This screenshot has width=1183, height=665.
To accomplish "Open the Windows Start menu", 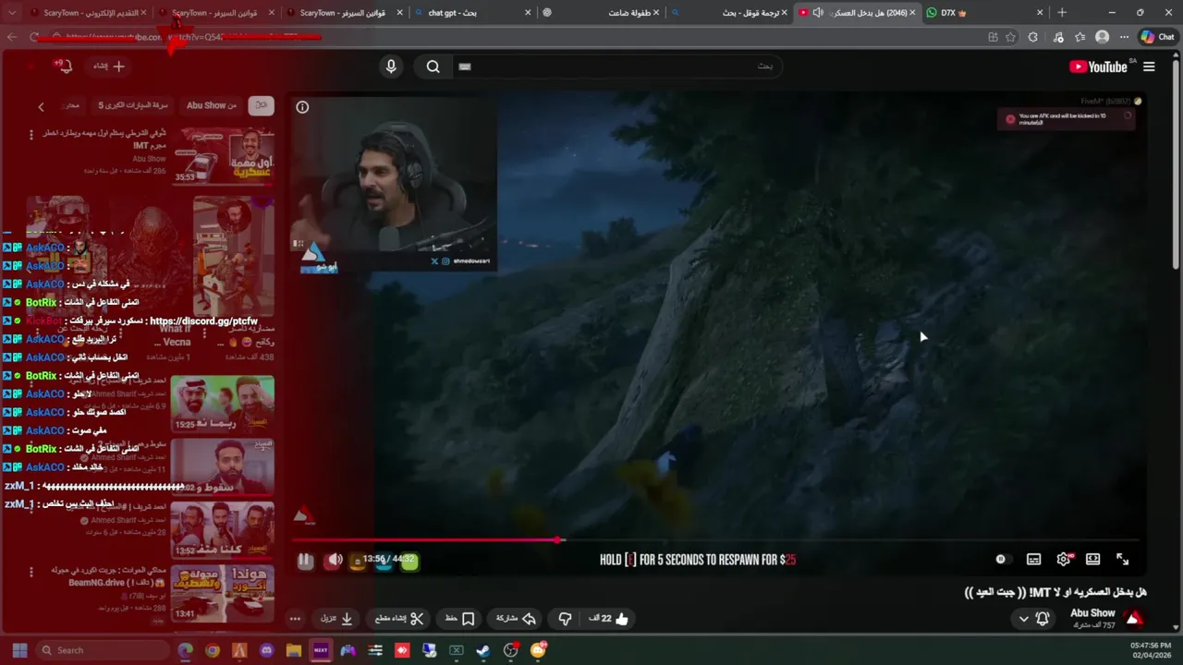I will click(x=19, y=650).
